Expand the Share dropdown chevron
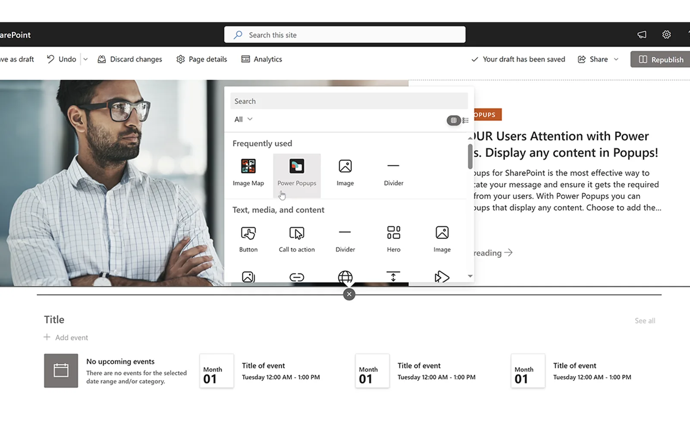The image size is (690, 431). tap(616, 59)
